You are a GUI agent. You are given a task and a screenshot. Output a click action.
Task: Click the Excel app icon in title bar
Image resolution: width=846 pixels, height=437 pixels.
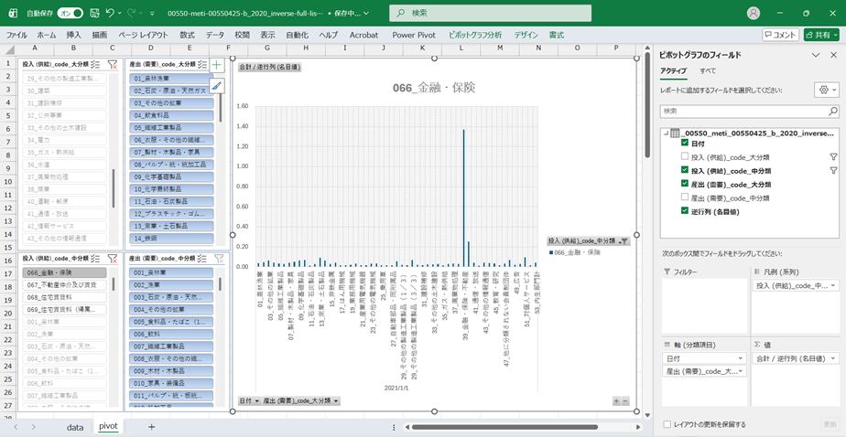point(13,13)
